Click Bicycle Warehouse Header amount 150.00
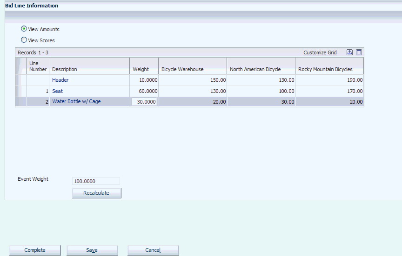Image resolution: width=402 pixels, height=256 pixels. (218, 80)
